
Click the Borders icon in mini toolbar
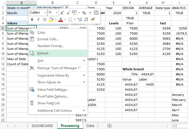tap(70, 20)
